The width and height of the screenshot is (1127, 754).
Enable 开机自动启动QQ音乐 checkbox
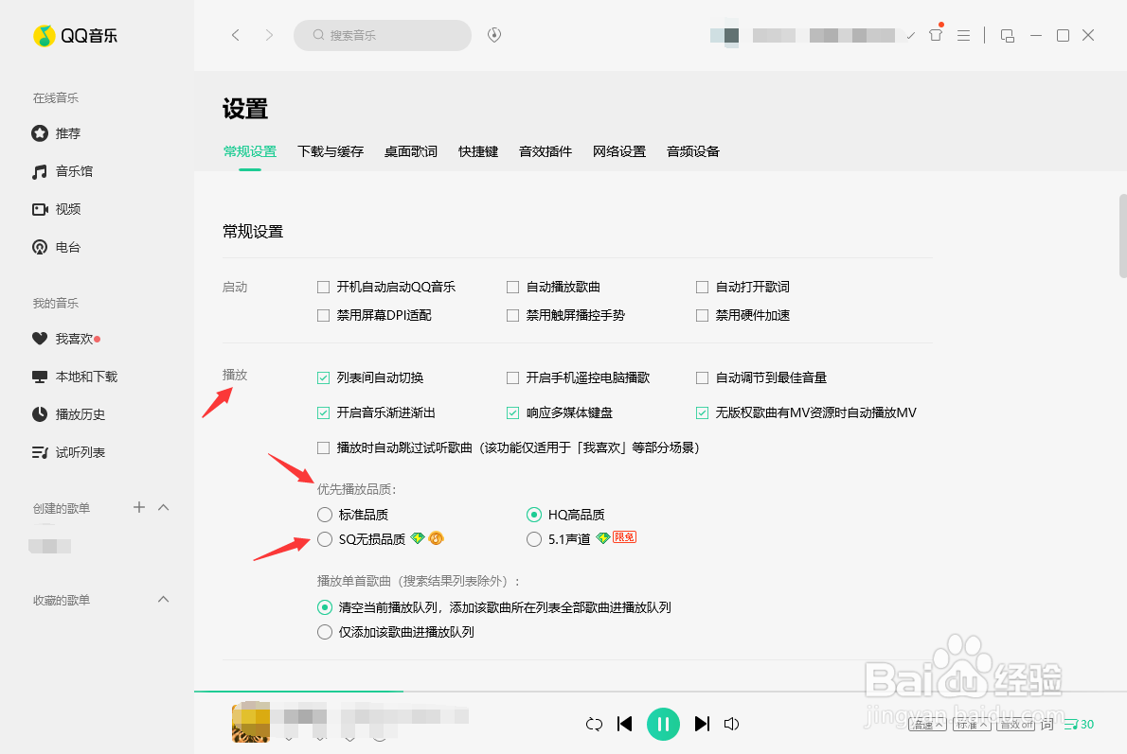(323, 286)
